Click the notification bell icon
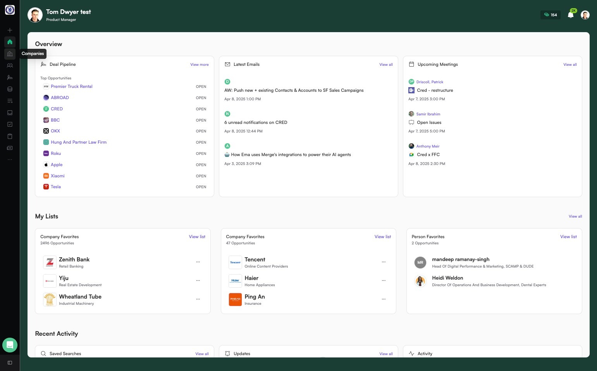Screen dimensions: 597x371 click(570, 15)
